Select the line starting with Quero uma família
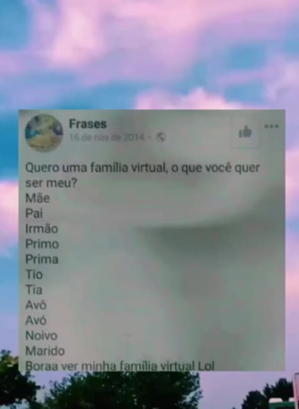299x409 pixels. 143,168
